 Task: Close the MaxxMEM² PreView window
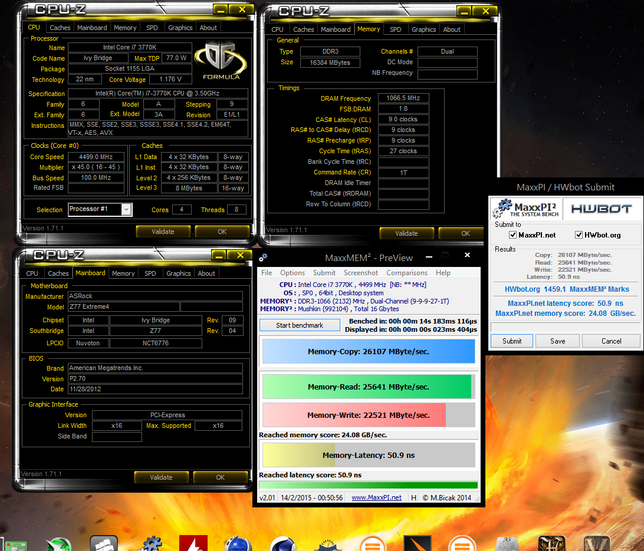pyautogui.click(x=467, y=255)
